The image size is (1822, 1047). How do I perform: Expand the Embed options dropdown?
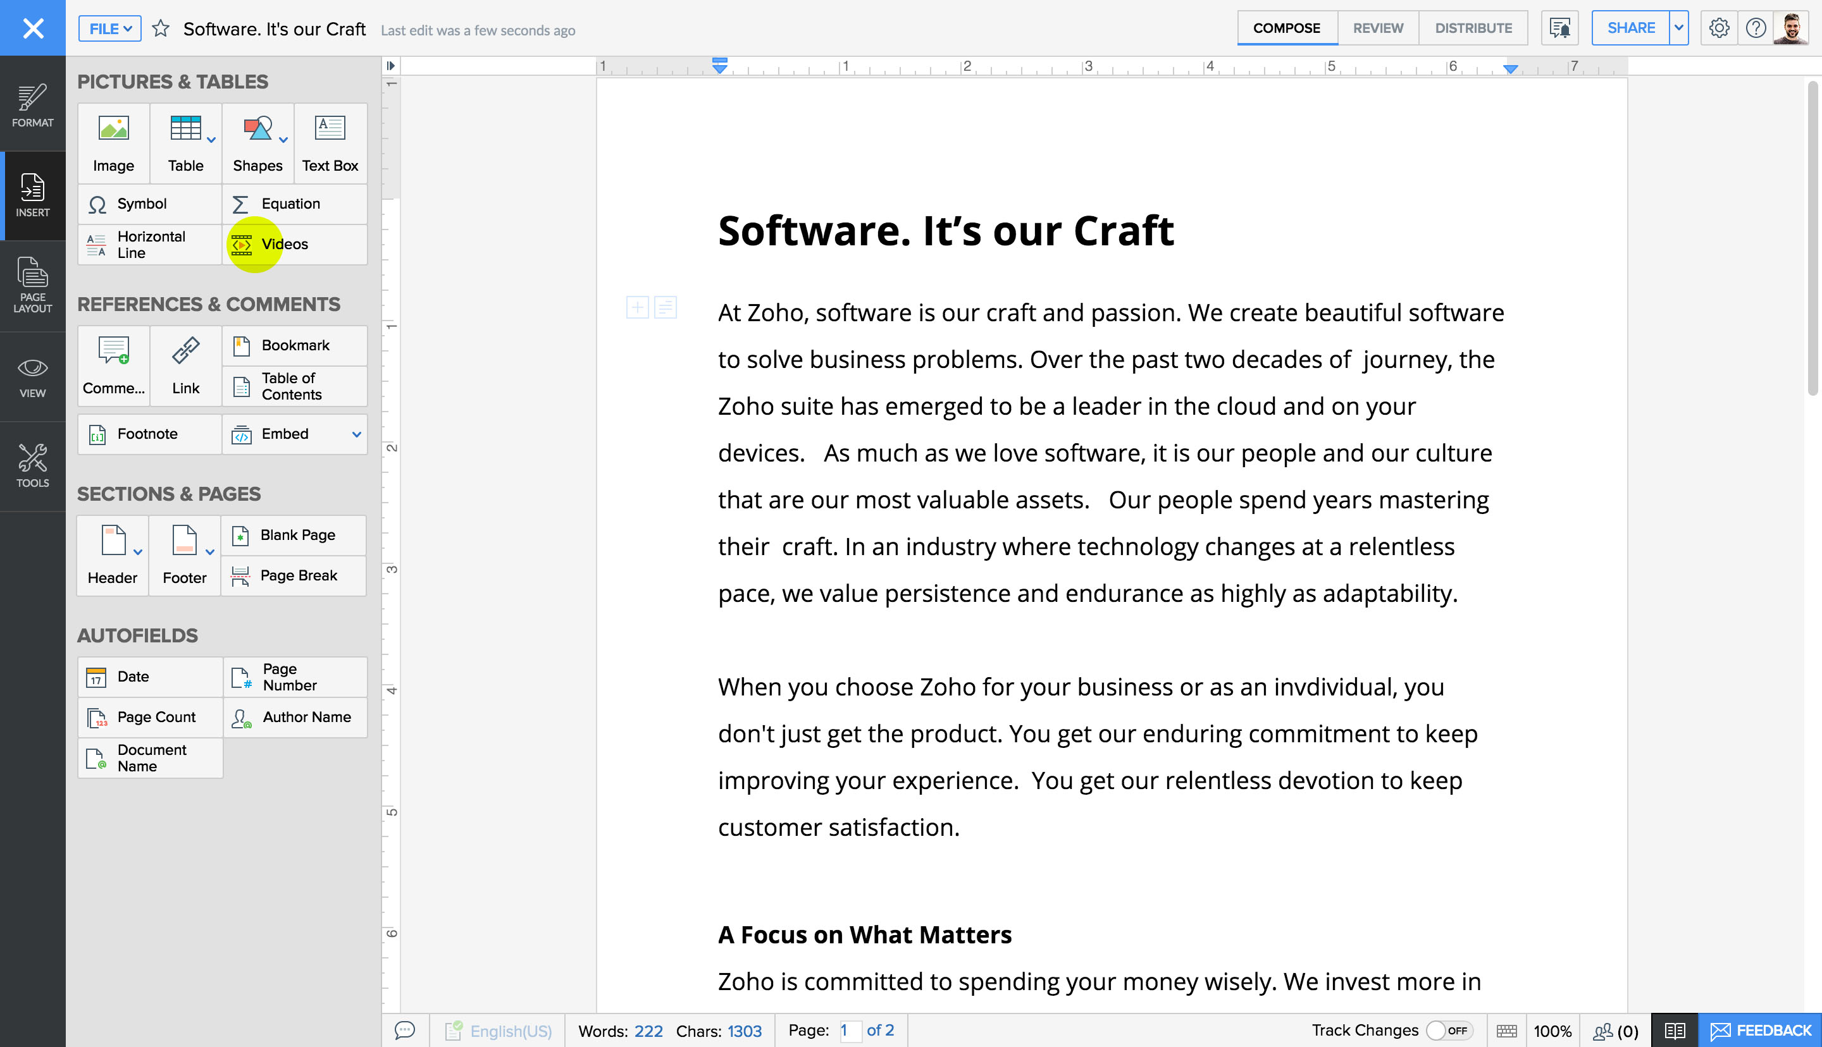click(356, 434)
